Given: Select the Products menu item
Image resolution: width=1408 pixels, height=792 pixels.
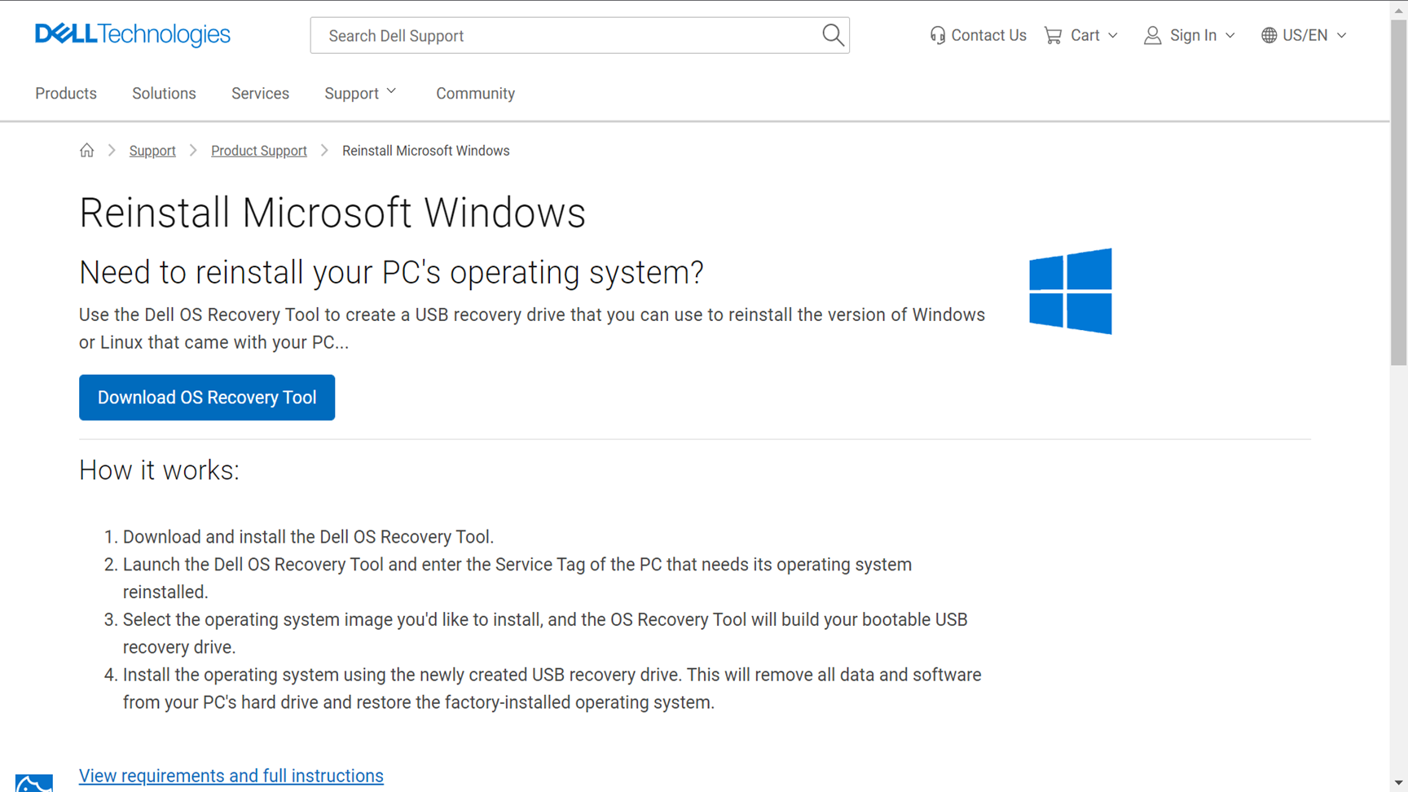Looking at the screenshot, I should (65, 93).
